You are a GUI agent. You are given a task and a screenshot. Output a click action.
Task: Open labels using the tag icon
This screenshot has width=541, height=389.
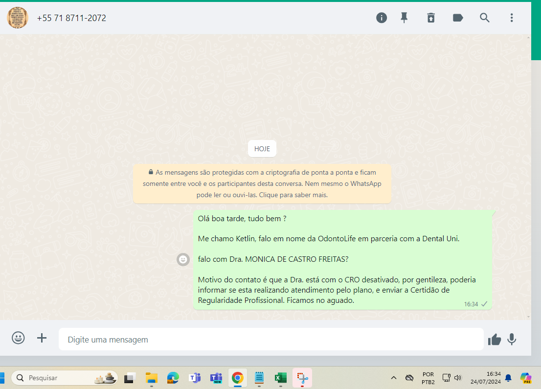coord(458,18)
